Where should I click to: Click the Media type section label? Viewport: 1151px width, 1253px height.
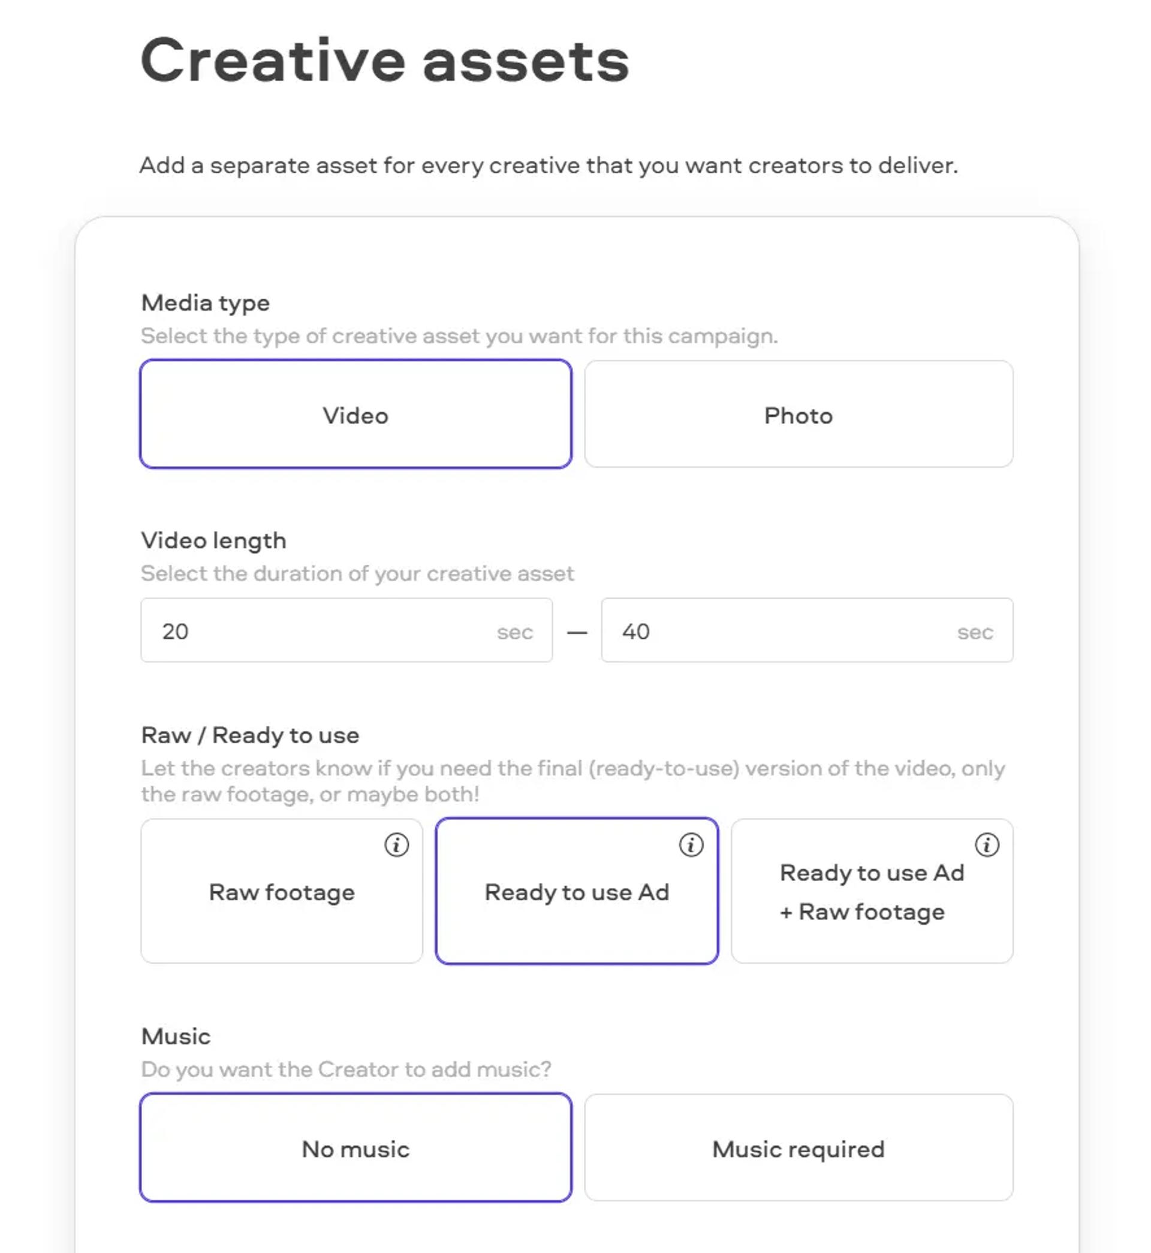[x=206, y=304]
